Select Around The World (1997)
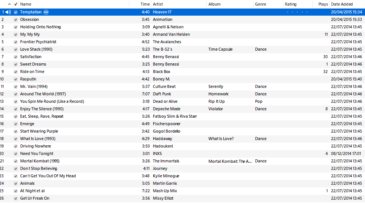This screenshot has height=203, width=365. [x=43, y=94]
